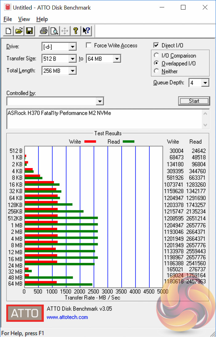Image resolution: width=216 pixels, height=337 pixels.
Task: Print the results toolbar icon
Action: (x=44, y=31)
